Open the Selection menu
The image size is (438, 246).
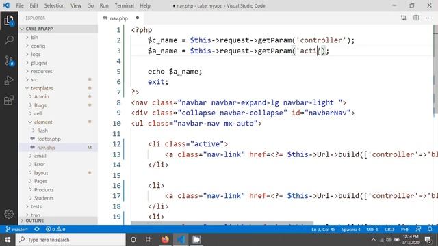pyautogui.click(x=54, y=5)
